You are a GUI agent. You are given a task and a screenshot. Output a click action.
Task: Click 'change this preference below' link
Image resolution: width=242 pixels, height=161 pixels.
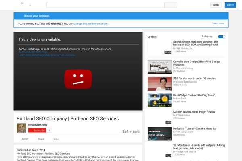coord(91,24)
